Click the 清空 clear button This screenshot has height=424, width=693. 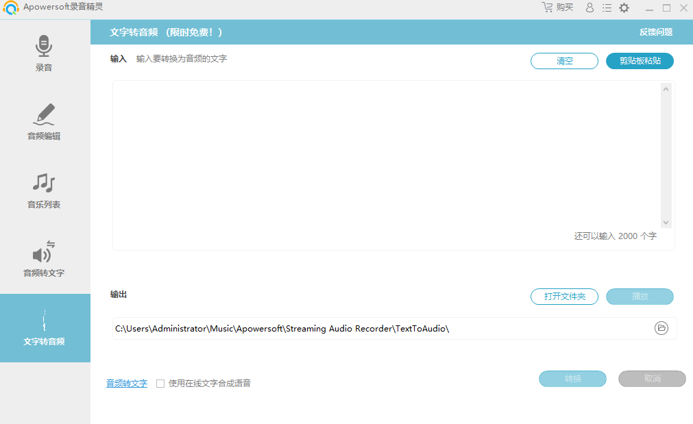point(564,61)
